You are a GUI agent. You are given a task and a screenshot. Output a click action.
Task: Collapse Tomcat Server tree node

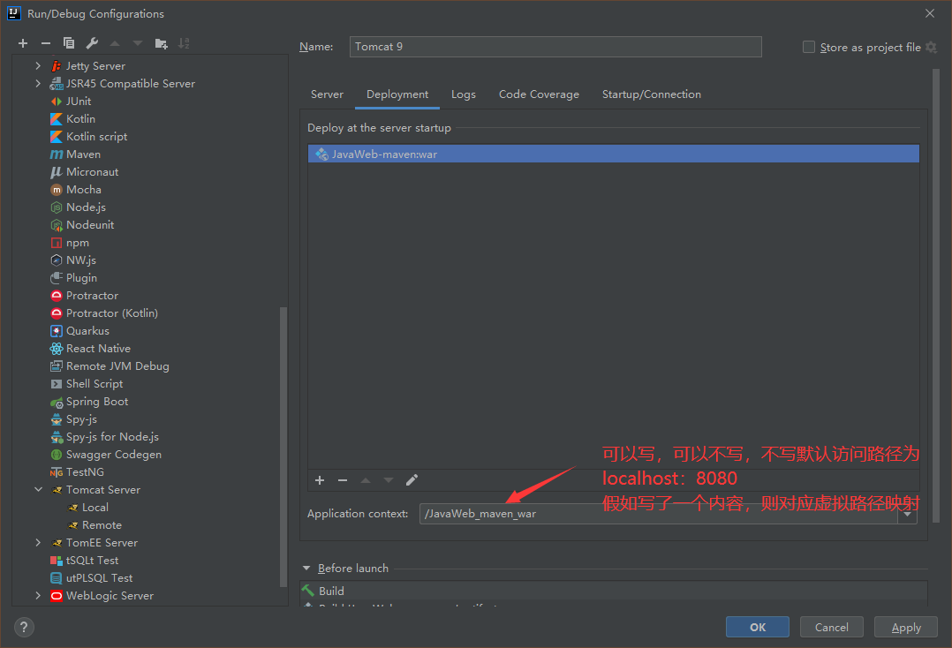coord(38,489)
